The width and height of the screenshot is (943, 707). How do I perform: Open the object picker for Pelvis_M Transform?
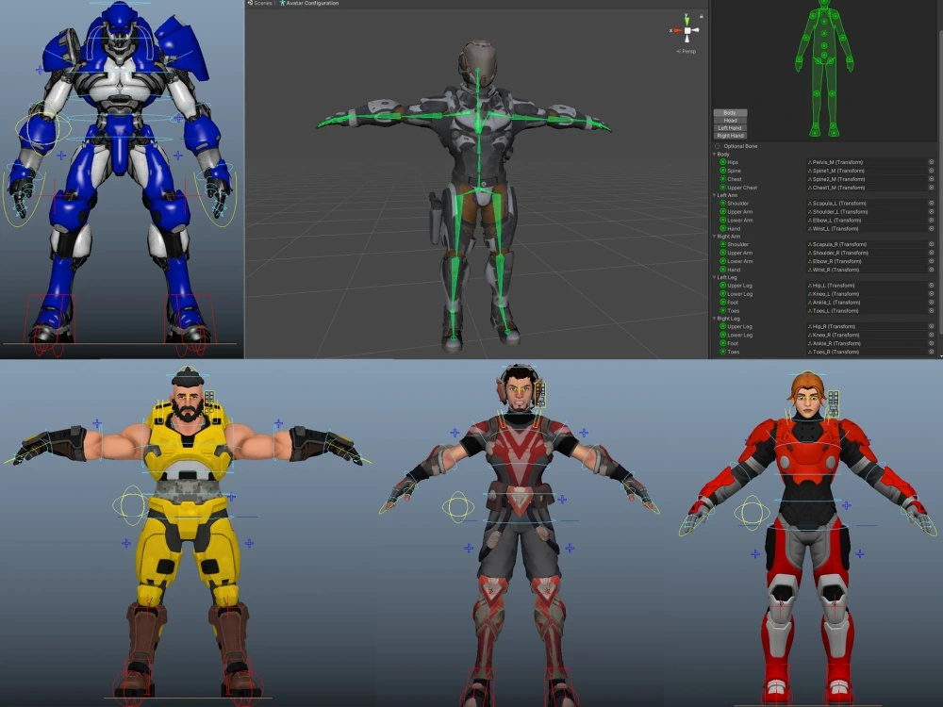point(932,162)
